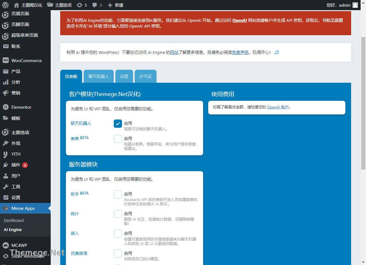Click the Meow Apps cat icon

click(x=6, y=208)
